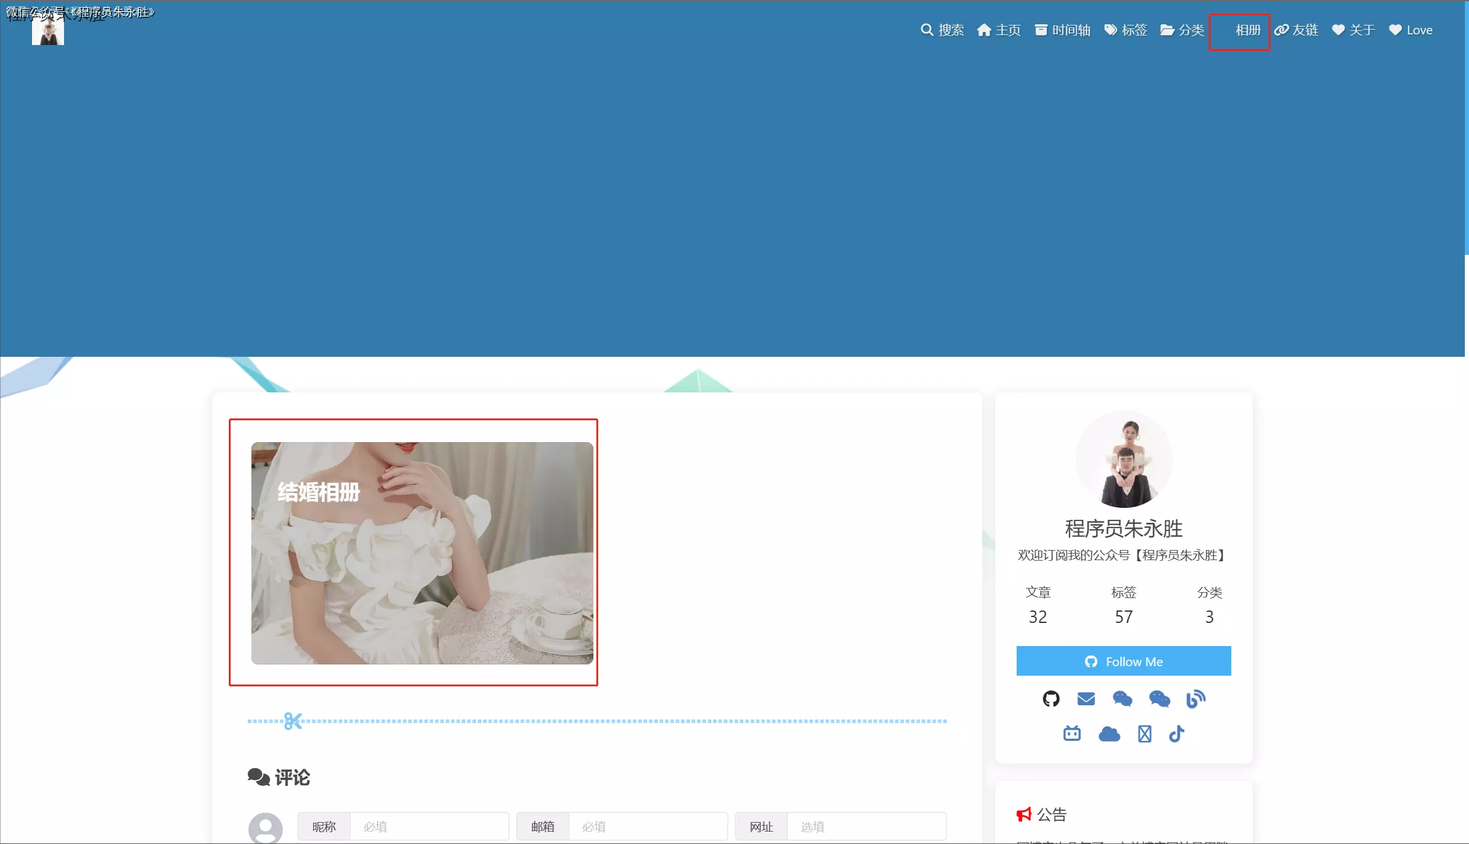
Task: Open the blog RSS feed icon
Action: point(1195,699)
